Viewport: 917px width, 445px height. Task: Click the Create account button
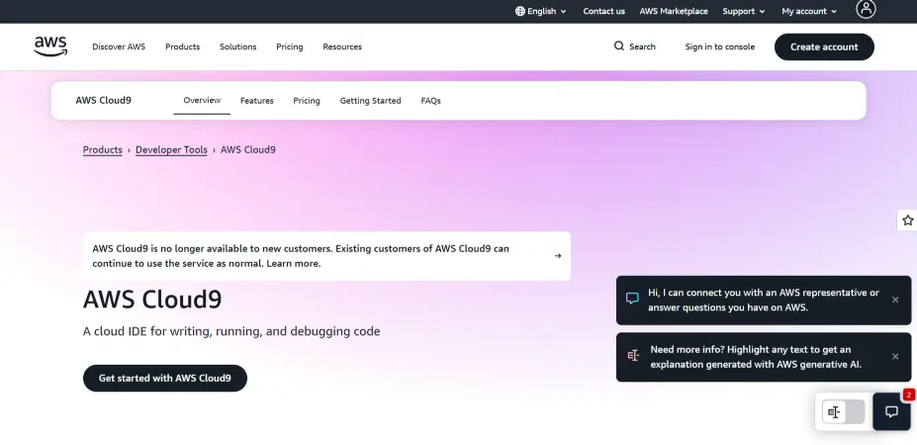[824, 46]
